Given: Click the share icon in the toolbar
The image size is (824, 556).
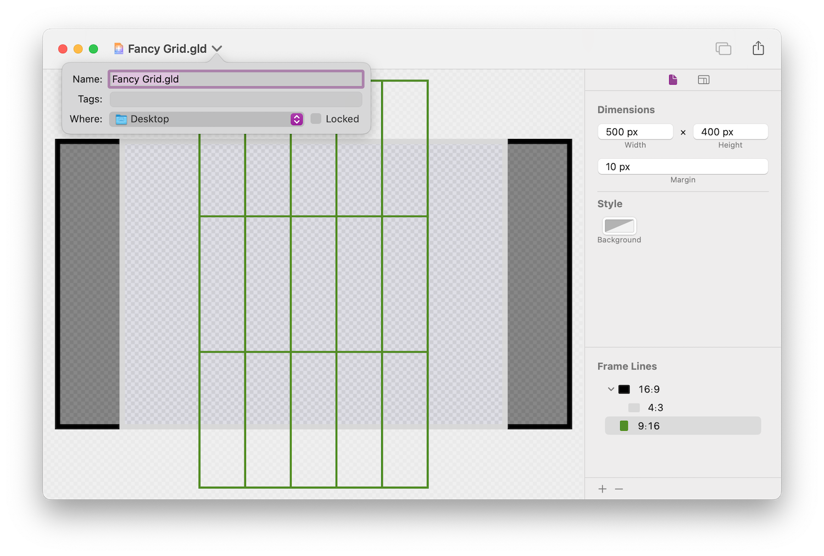Looking at the screenshot, I should (x=758, y=48).
